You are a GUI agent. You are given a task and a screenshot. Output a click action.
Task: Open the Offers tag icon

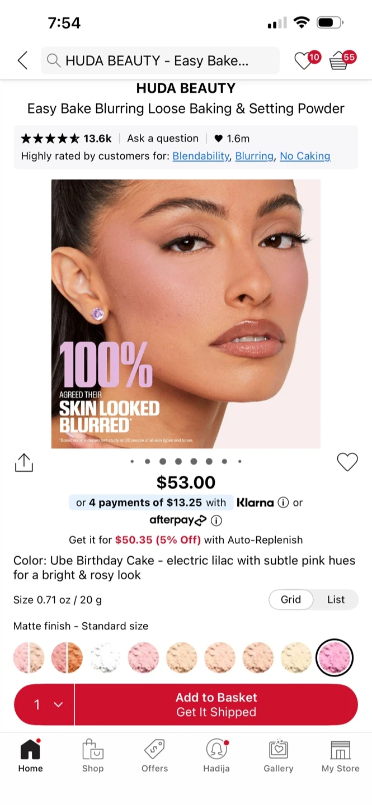click(x=154, y=750)
